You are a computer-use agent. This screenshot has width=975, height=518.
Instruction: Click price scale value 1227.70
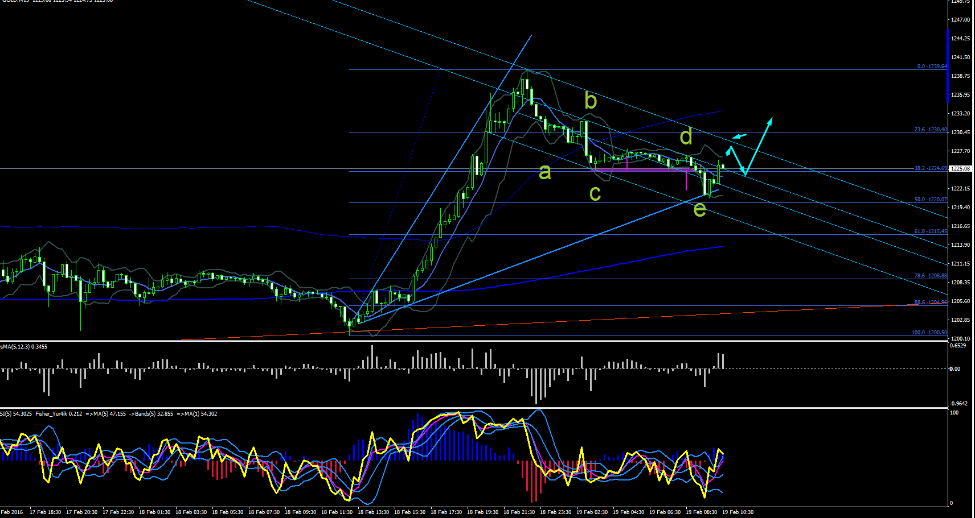pyautogui.click(x=960, y=151)
